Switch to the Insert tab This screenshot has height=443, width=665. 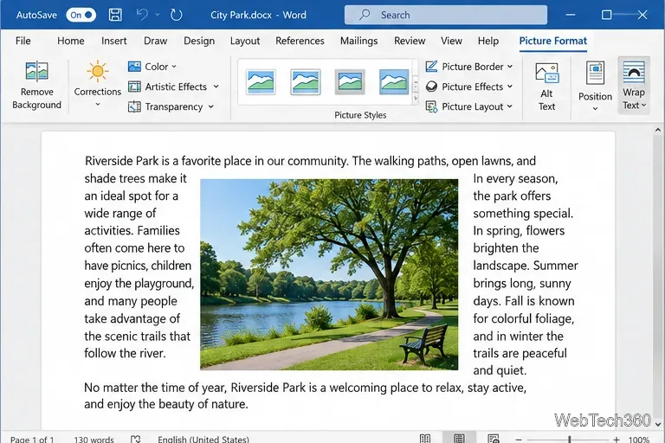[113, 41]
